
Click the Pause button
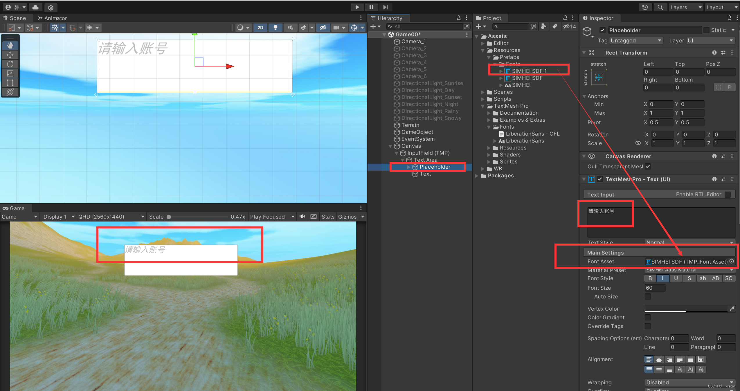click(x=371, y=7)
